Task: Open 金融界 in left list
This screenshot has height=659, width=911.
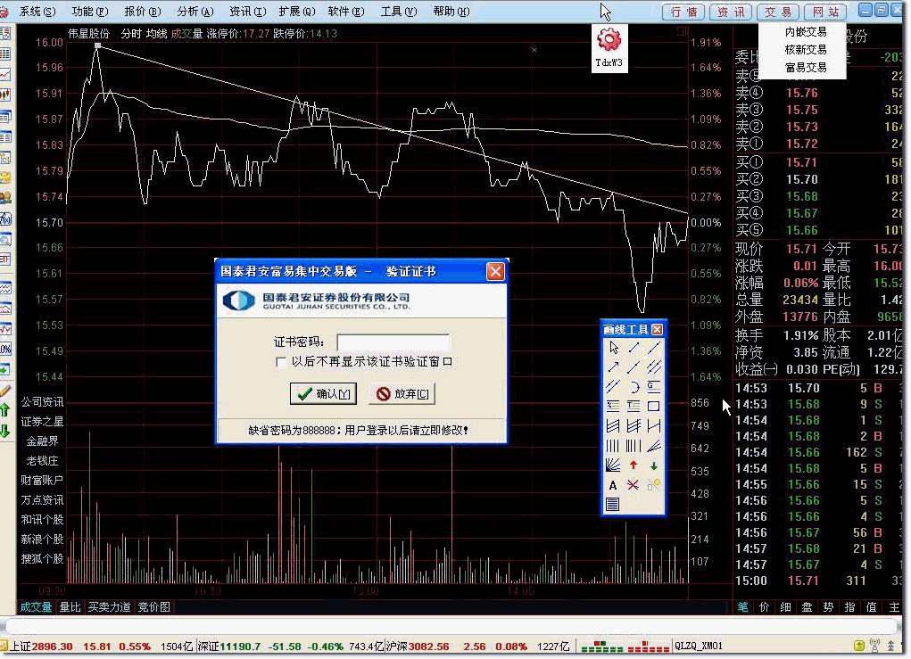Action: pos(42,441)
